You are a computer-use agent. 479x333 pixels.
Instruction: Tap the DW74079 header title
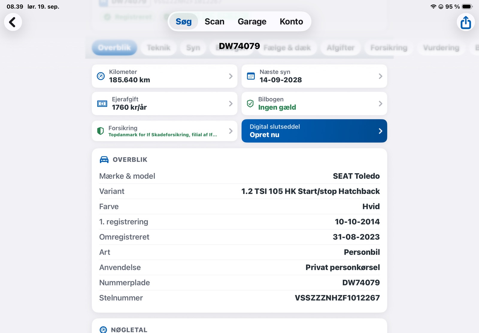tap(239, 46)
